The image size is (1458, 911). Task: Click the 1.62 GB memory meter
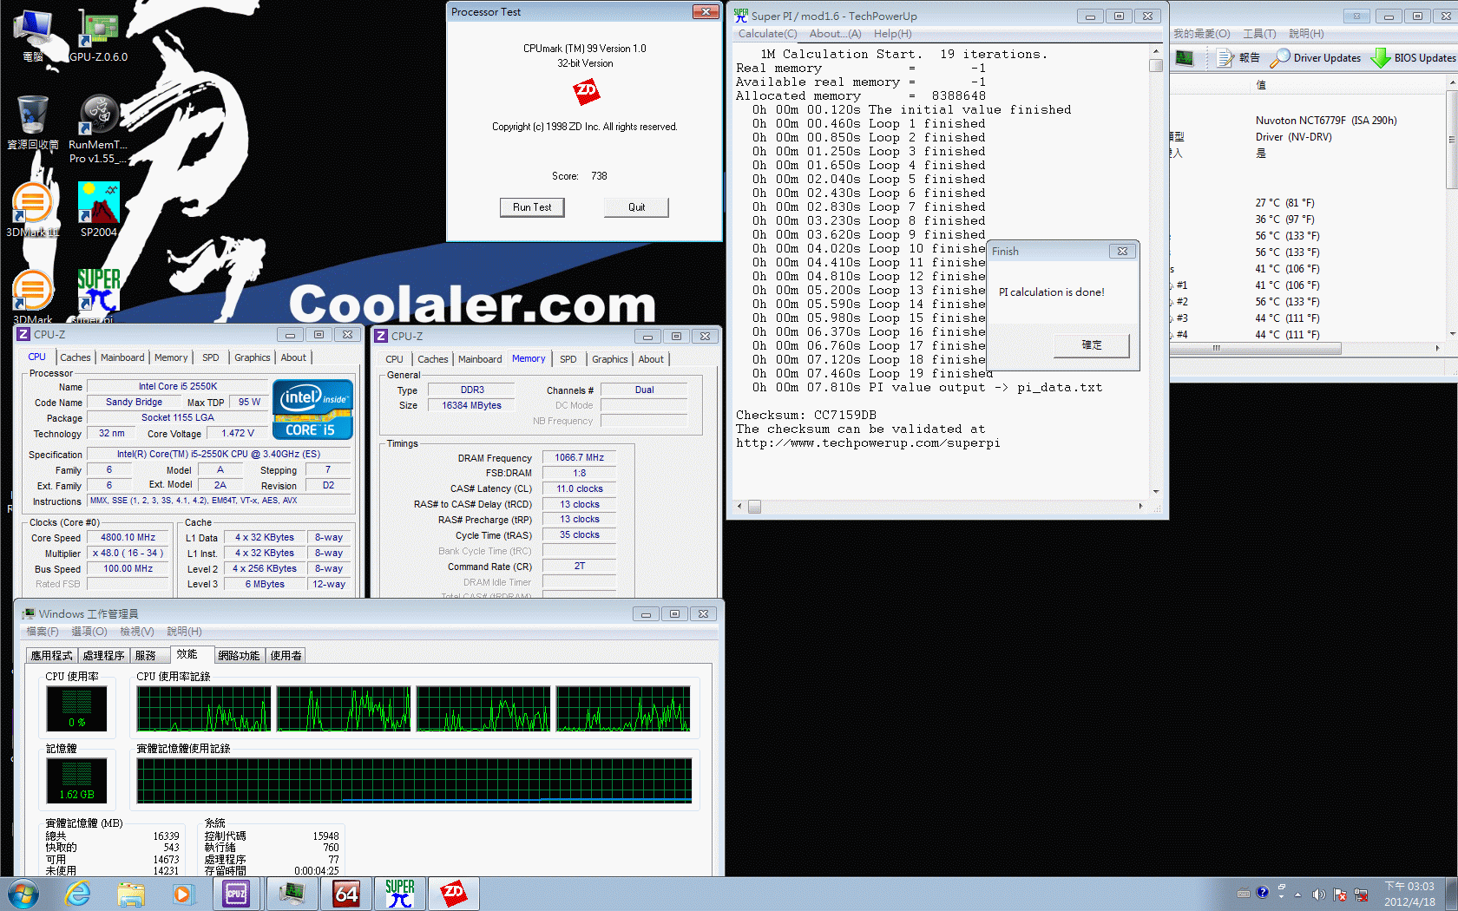[x=76, y=781]
